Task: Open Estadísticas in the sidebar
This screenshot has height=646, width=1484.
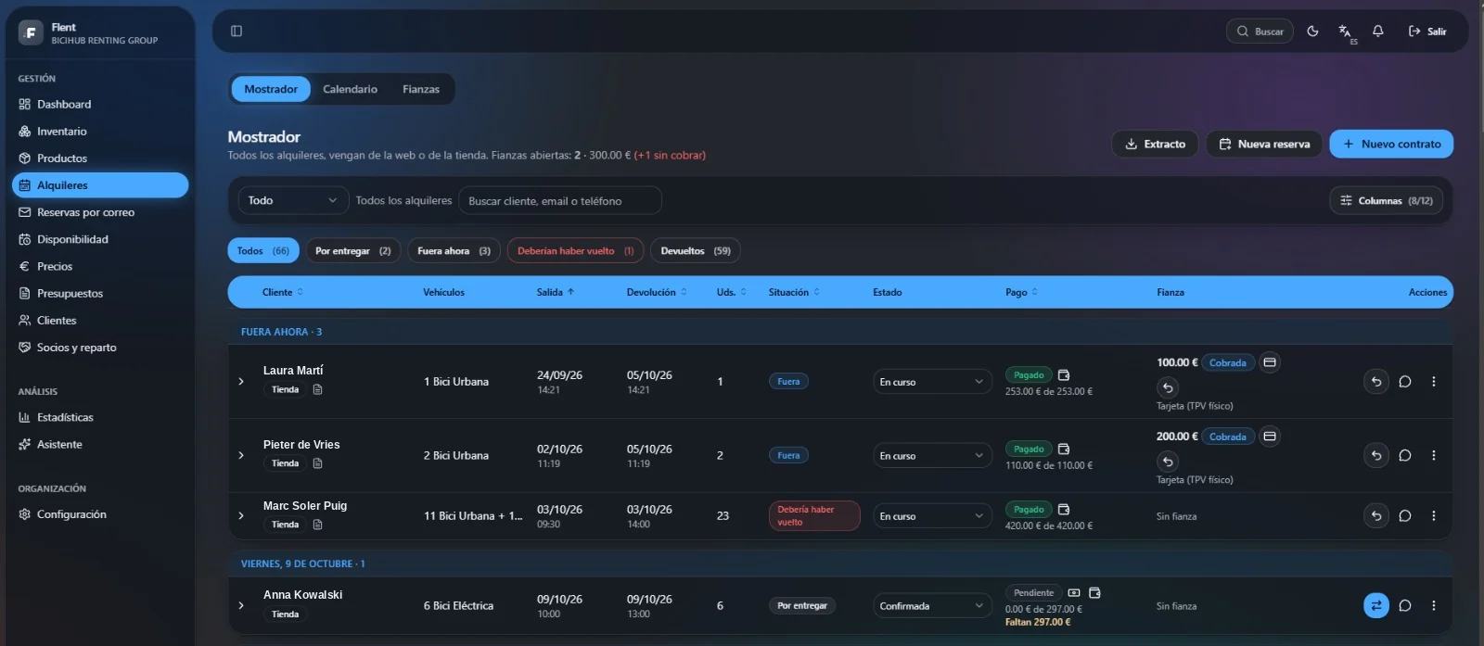Action: tap(100, 417)
